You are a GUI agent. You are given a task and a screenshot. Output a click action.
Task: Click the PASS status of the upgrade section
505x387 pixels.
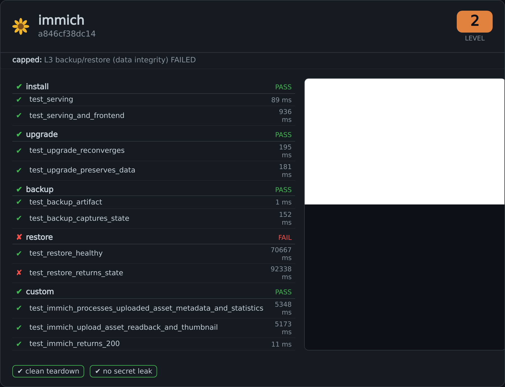click(x=283, y=135)
